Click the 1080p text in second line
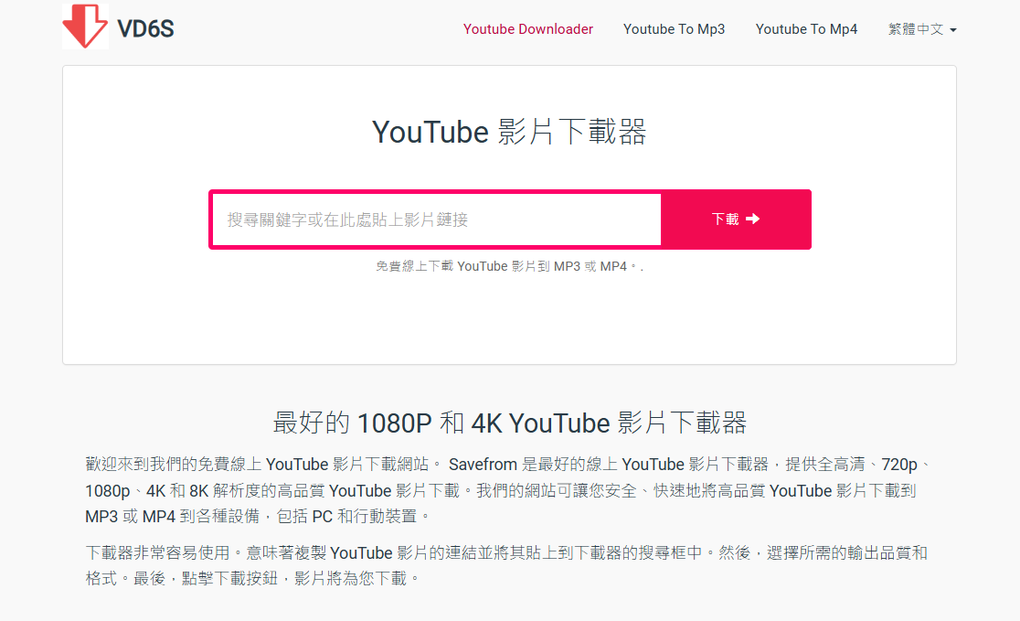 107,490
